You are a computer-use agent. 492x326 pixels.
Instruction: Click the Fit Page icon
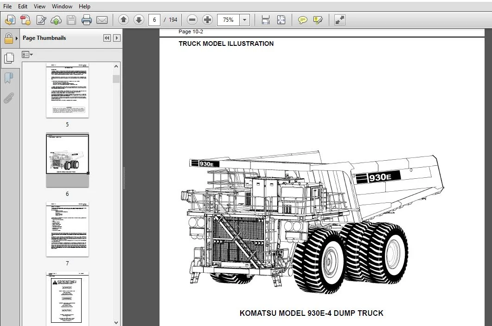281,20
